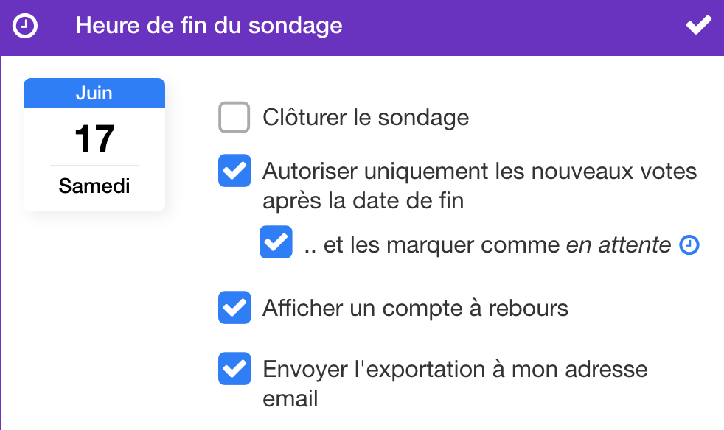Disable Afficher un compte à rebours
The width and height of the screenshot is (724, 430).
[234, 307]
